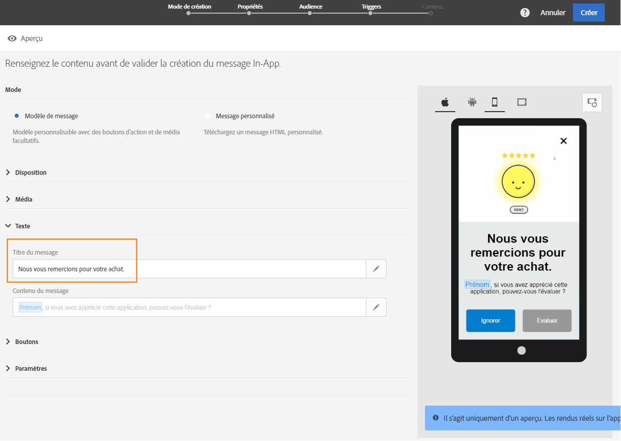Go to Mode de création step
The image size is (621, 441).
tap(189, 7)
